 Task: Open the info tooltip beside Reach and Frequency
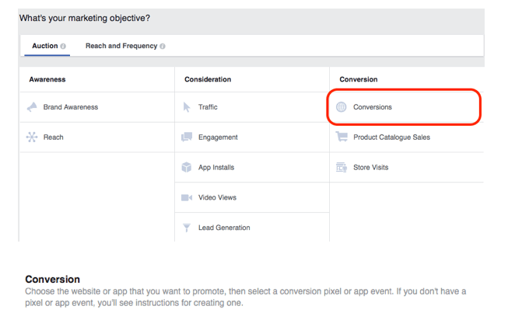pos(163,47)
